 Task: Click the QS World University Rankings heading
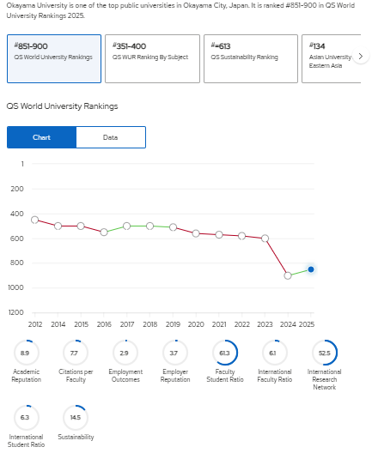(62, 106)
